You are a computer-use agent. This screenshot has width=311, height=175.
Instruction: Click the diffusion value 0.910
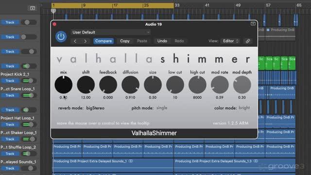pyautogui.click(x=130, y=97)
